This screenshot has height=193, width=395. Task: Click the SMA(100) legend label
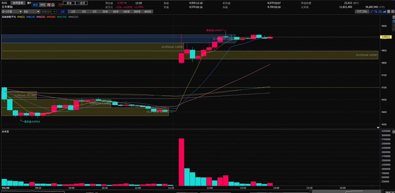coord(62,16)
